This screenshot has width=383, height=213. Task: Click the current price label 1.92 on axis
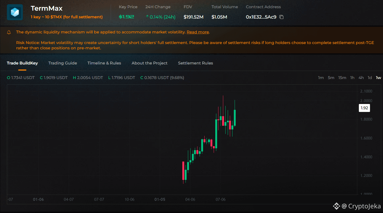click(364, 108)
